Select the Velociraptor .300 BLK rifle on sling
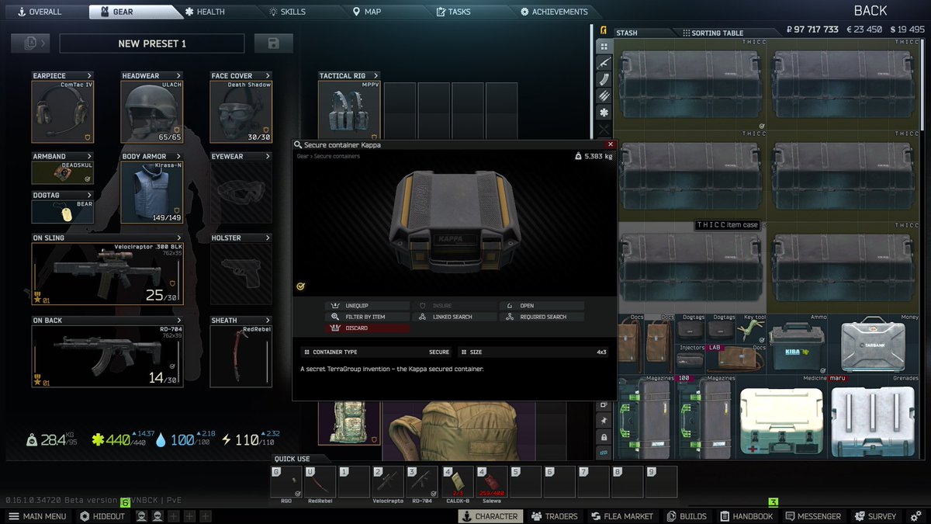This screenshot has width=931, height=524. click(107, 273)
